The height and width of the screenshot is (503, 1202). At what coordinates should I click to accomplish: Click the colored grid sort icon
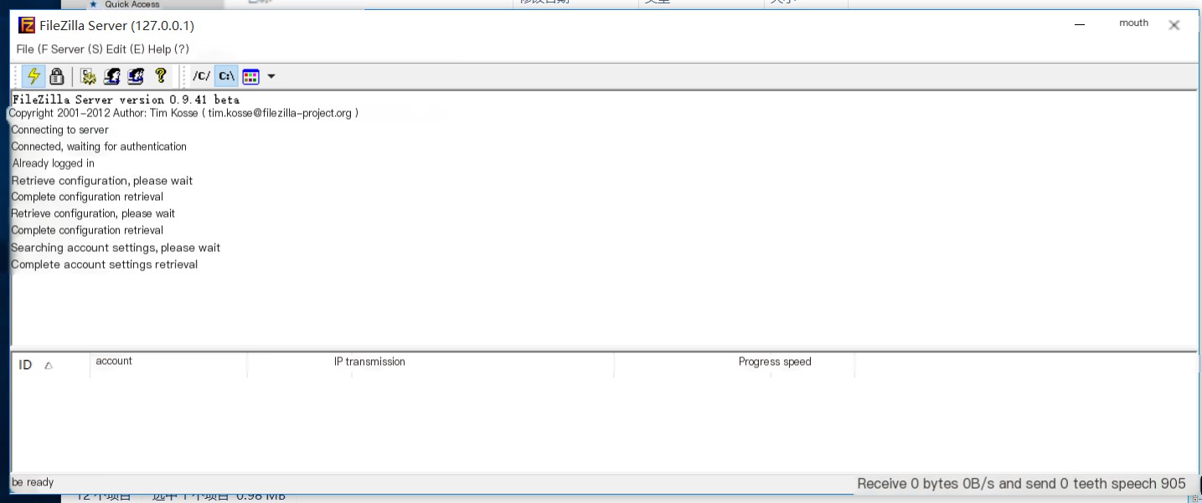(250, 77)
